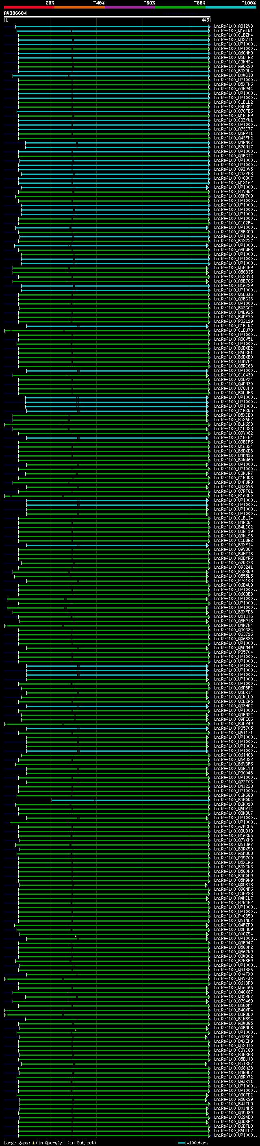This screenshot has height=1146, width=260.
Task: Click the label UniRef100_C1BLW7
Action: pyautogui.click(x=233, y=326)
